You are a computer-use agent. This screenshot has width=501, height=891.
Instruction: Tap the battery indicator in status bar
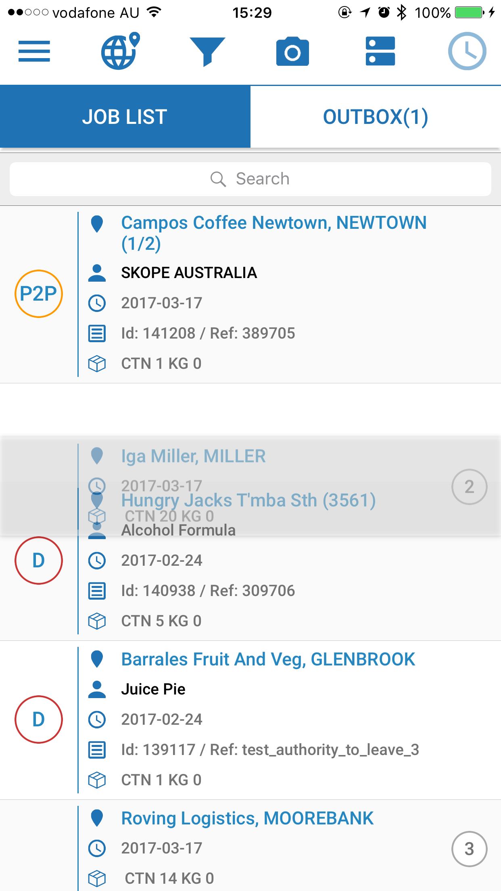tap(469, 13)
